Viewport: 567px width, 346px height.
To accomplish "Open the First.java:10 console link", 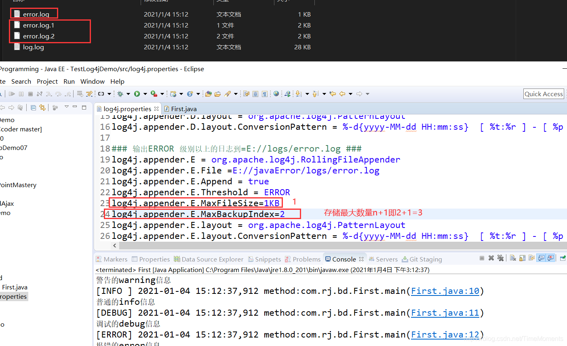I will (x=445, y=291).
